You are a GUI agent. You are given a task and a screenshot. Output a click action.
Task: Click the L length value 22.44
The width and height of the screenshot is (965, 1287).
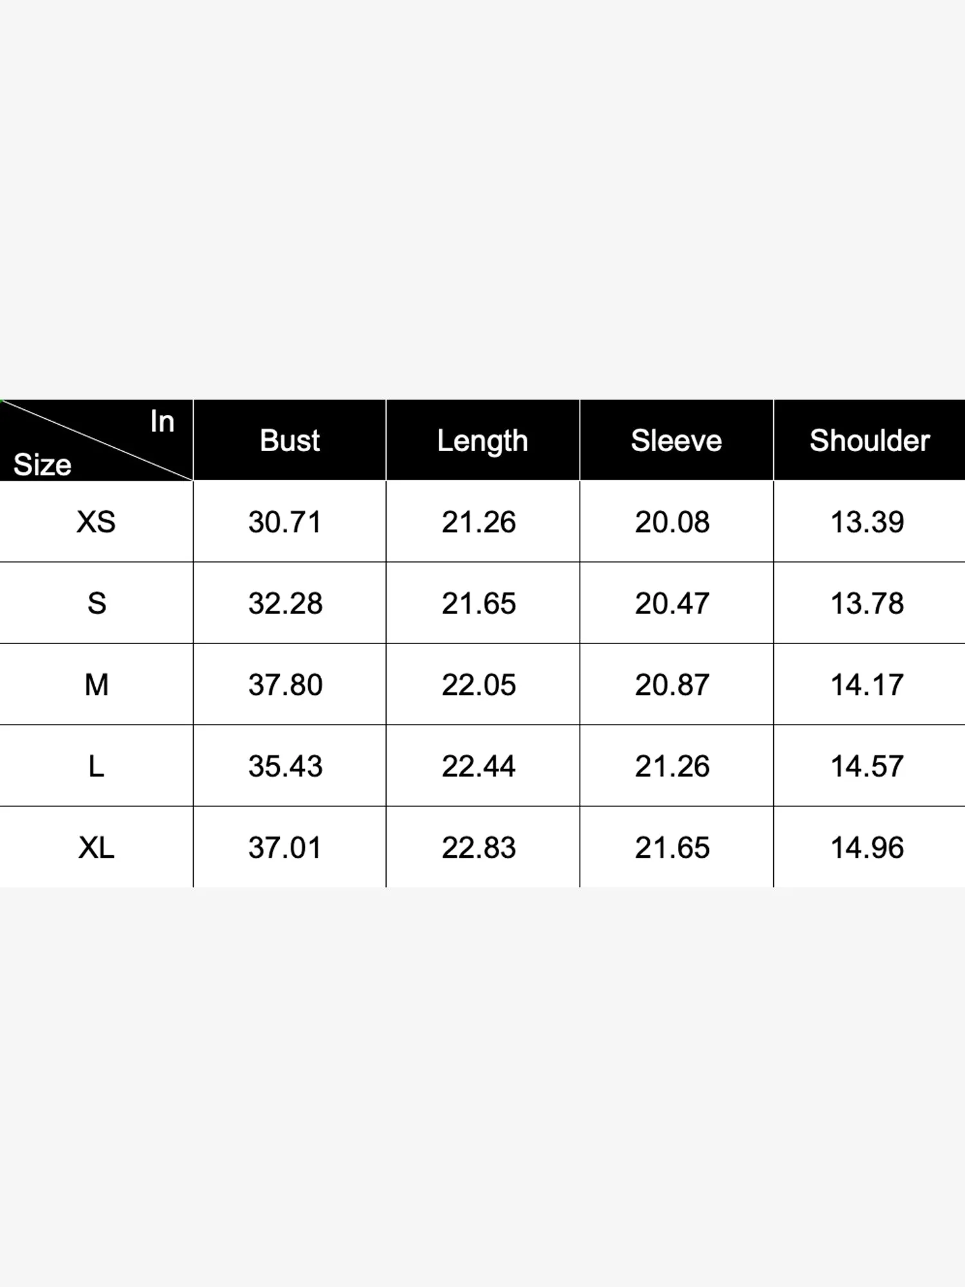coord(479,766)
